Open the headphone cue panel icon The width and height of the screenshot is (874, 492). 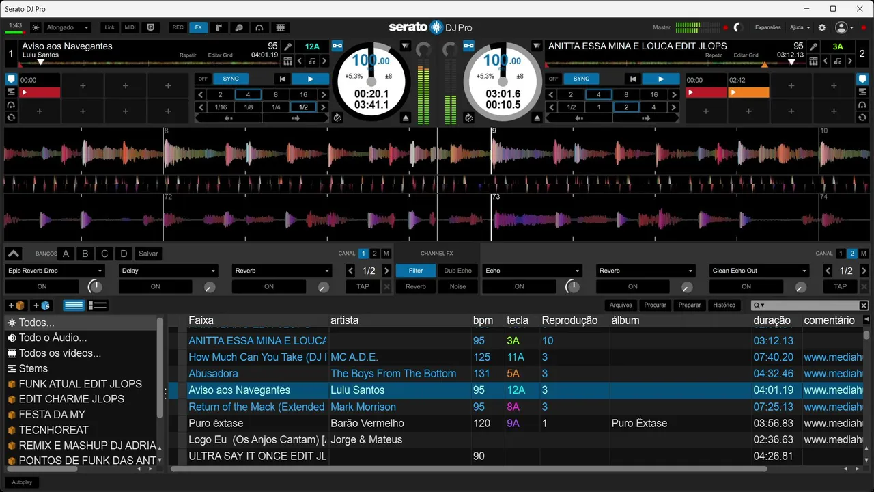tap(259, 27)
